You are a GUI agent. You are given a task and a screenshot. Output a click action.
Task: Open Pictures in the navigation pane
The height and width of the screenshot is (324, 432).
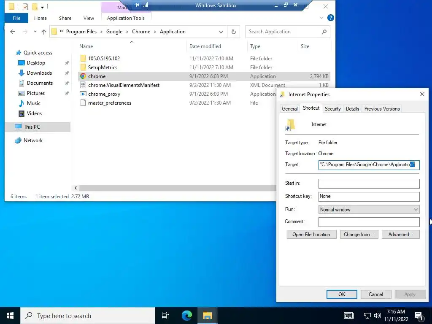point(36,93)
